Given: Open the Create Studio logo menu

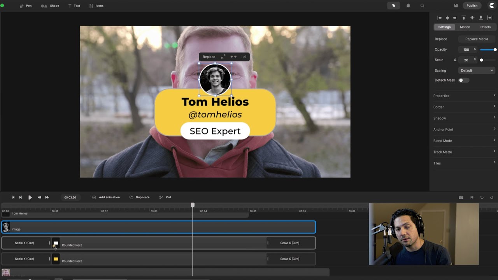Looking at the screenshot, I should tap(491, 5).
